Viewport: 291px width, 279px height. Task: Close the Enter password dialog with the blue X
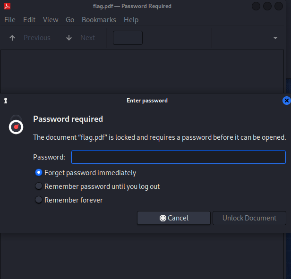click(287, 101)
